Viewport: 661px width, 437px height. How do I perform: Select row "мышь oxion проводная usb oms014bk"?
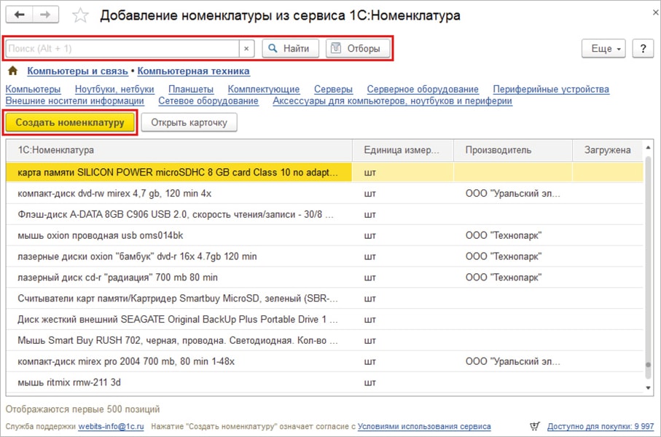click(x=101, y=235)
